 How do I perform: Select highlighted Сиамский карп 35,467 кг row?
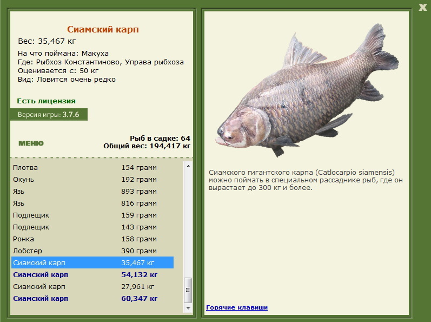click(x=92, y=262)
